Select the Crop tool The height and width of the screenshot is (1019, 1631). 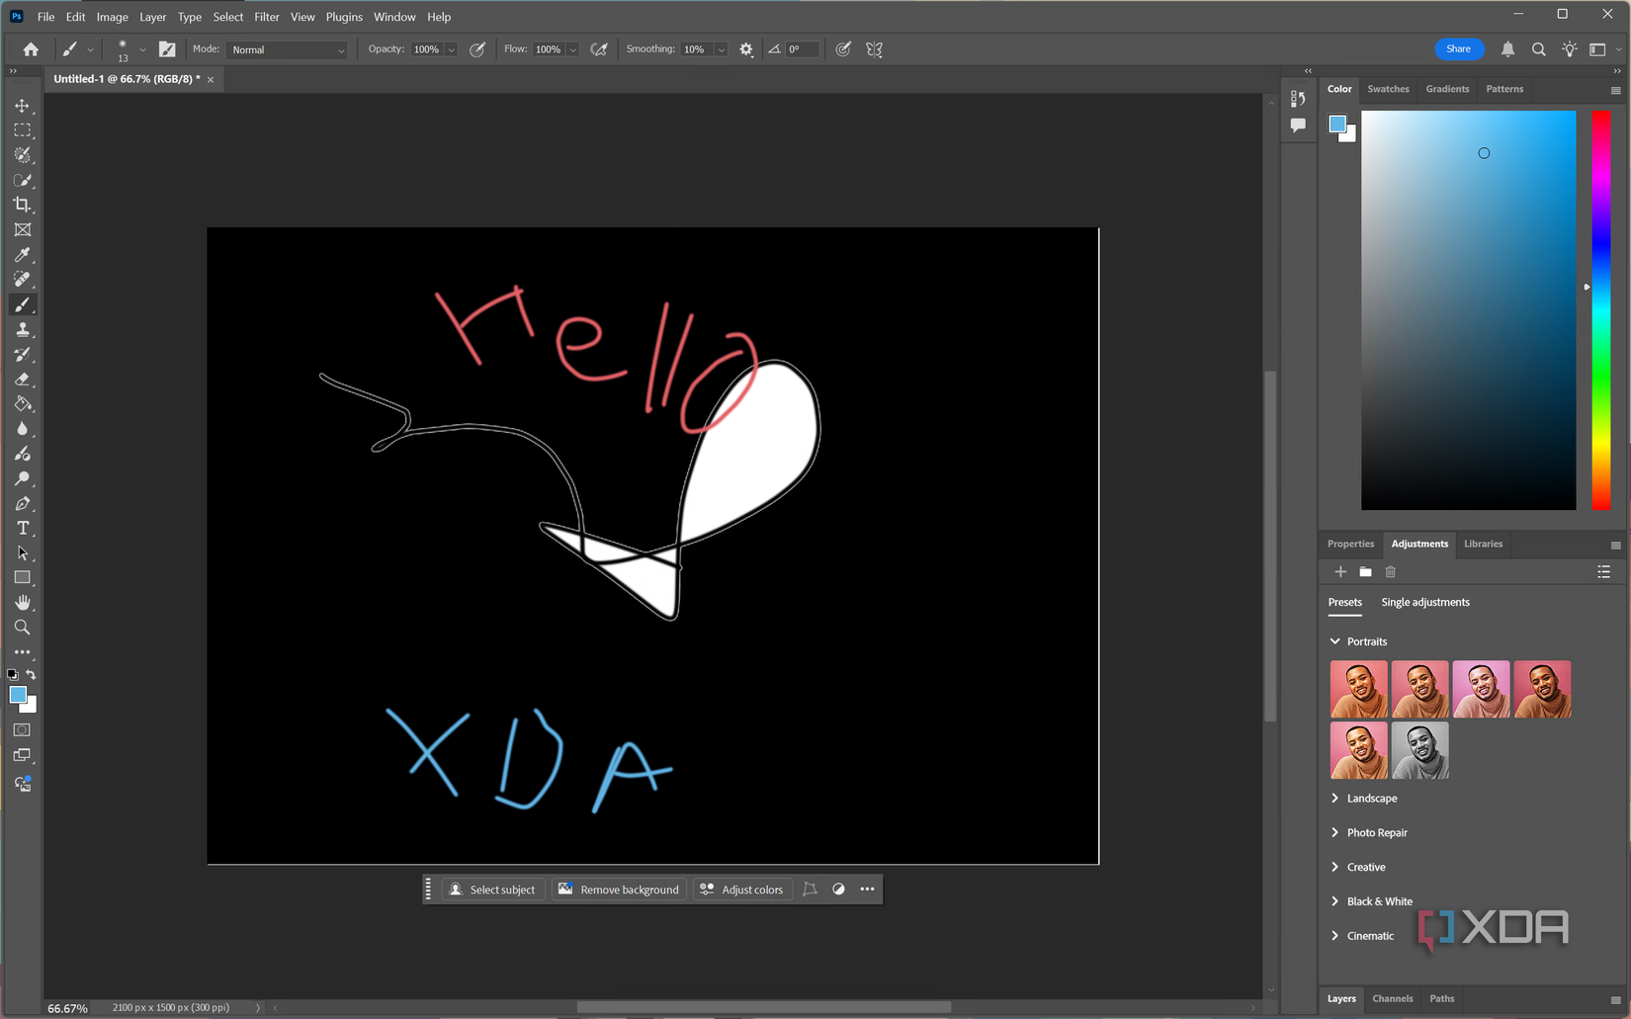tap(23, 205)
